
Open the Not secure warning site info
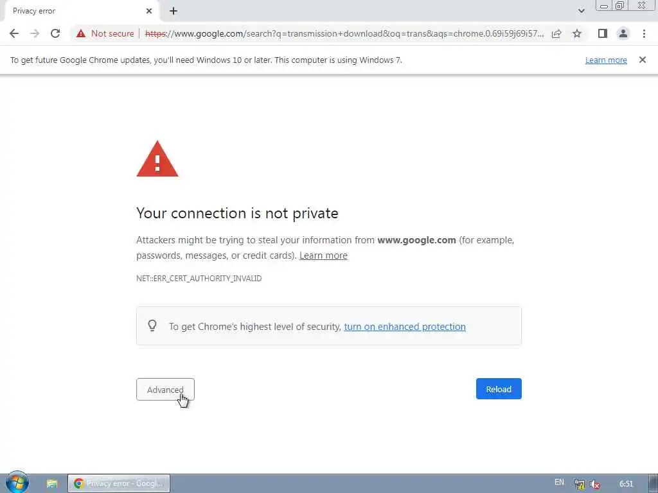pyautogui.click(x=105, y=33)
